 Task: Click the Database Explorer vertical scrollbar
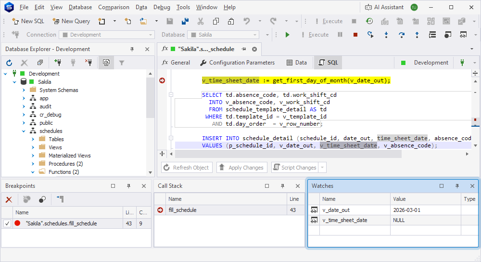150,98
